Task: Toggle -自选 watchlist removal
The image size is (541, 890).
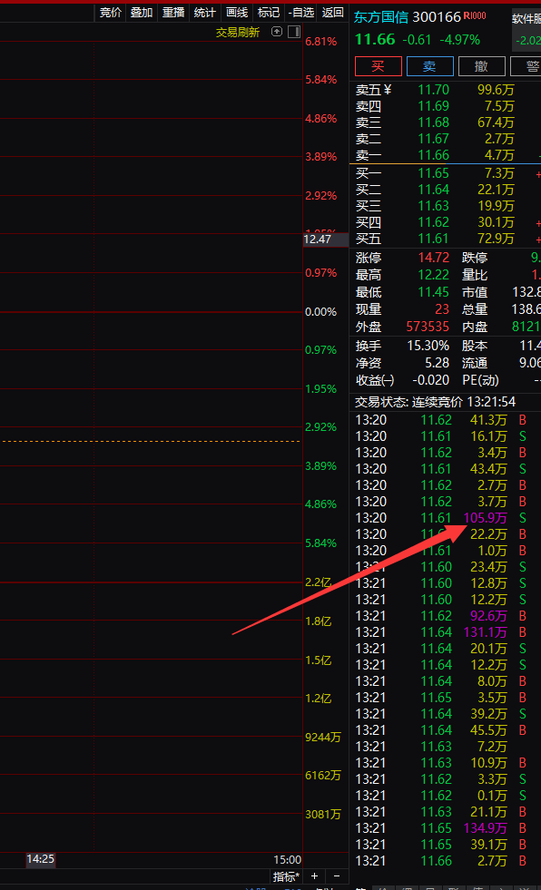Action: tap(300, 13)
